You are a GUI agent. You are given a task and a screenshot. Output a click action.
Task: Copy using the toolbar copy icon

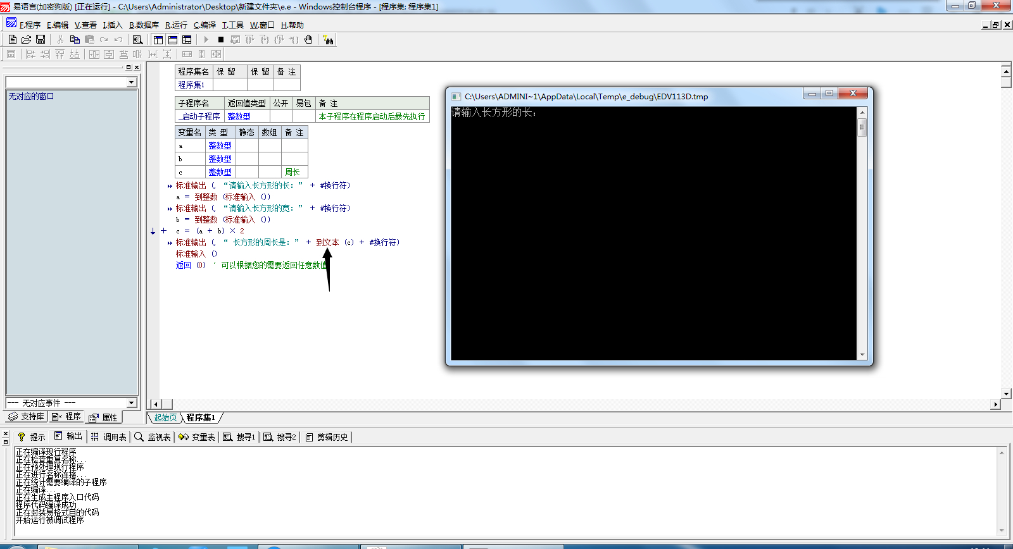point(75,40)
